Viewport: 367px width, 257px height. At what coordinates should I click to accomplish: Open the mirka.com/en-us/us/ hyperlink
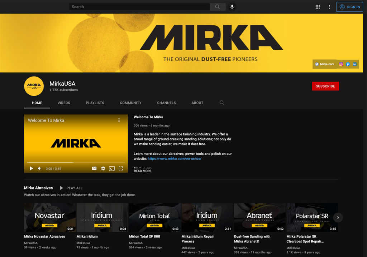175,159
